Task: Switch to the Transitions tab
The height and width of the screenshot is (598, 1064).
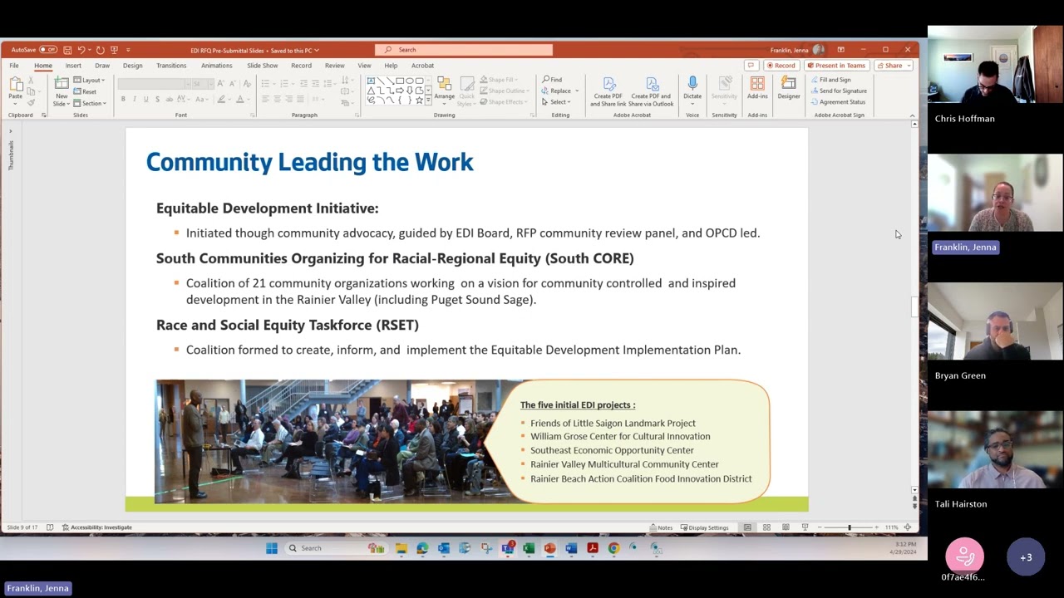Action: click(171, 66)
